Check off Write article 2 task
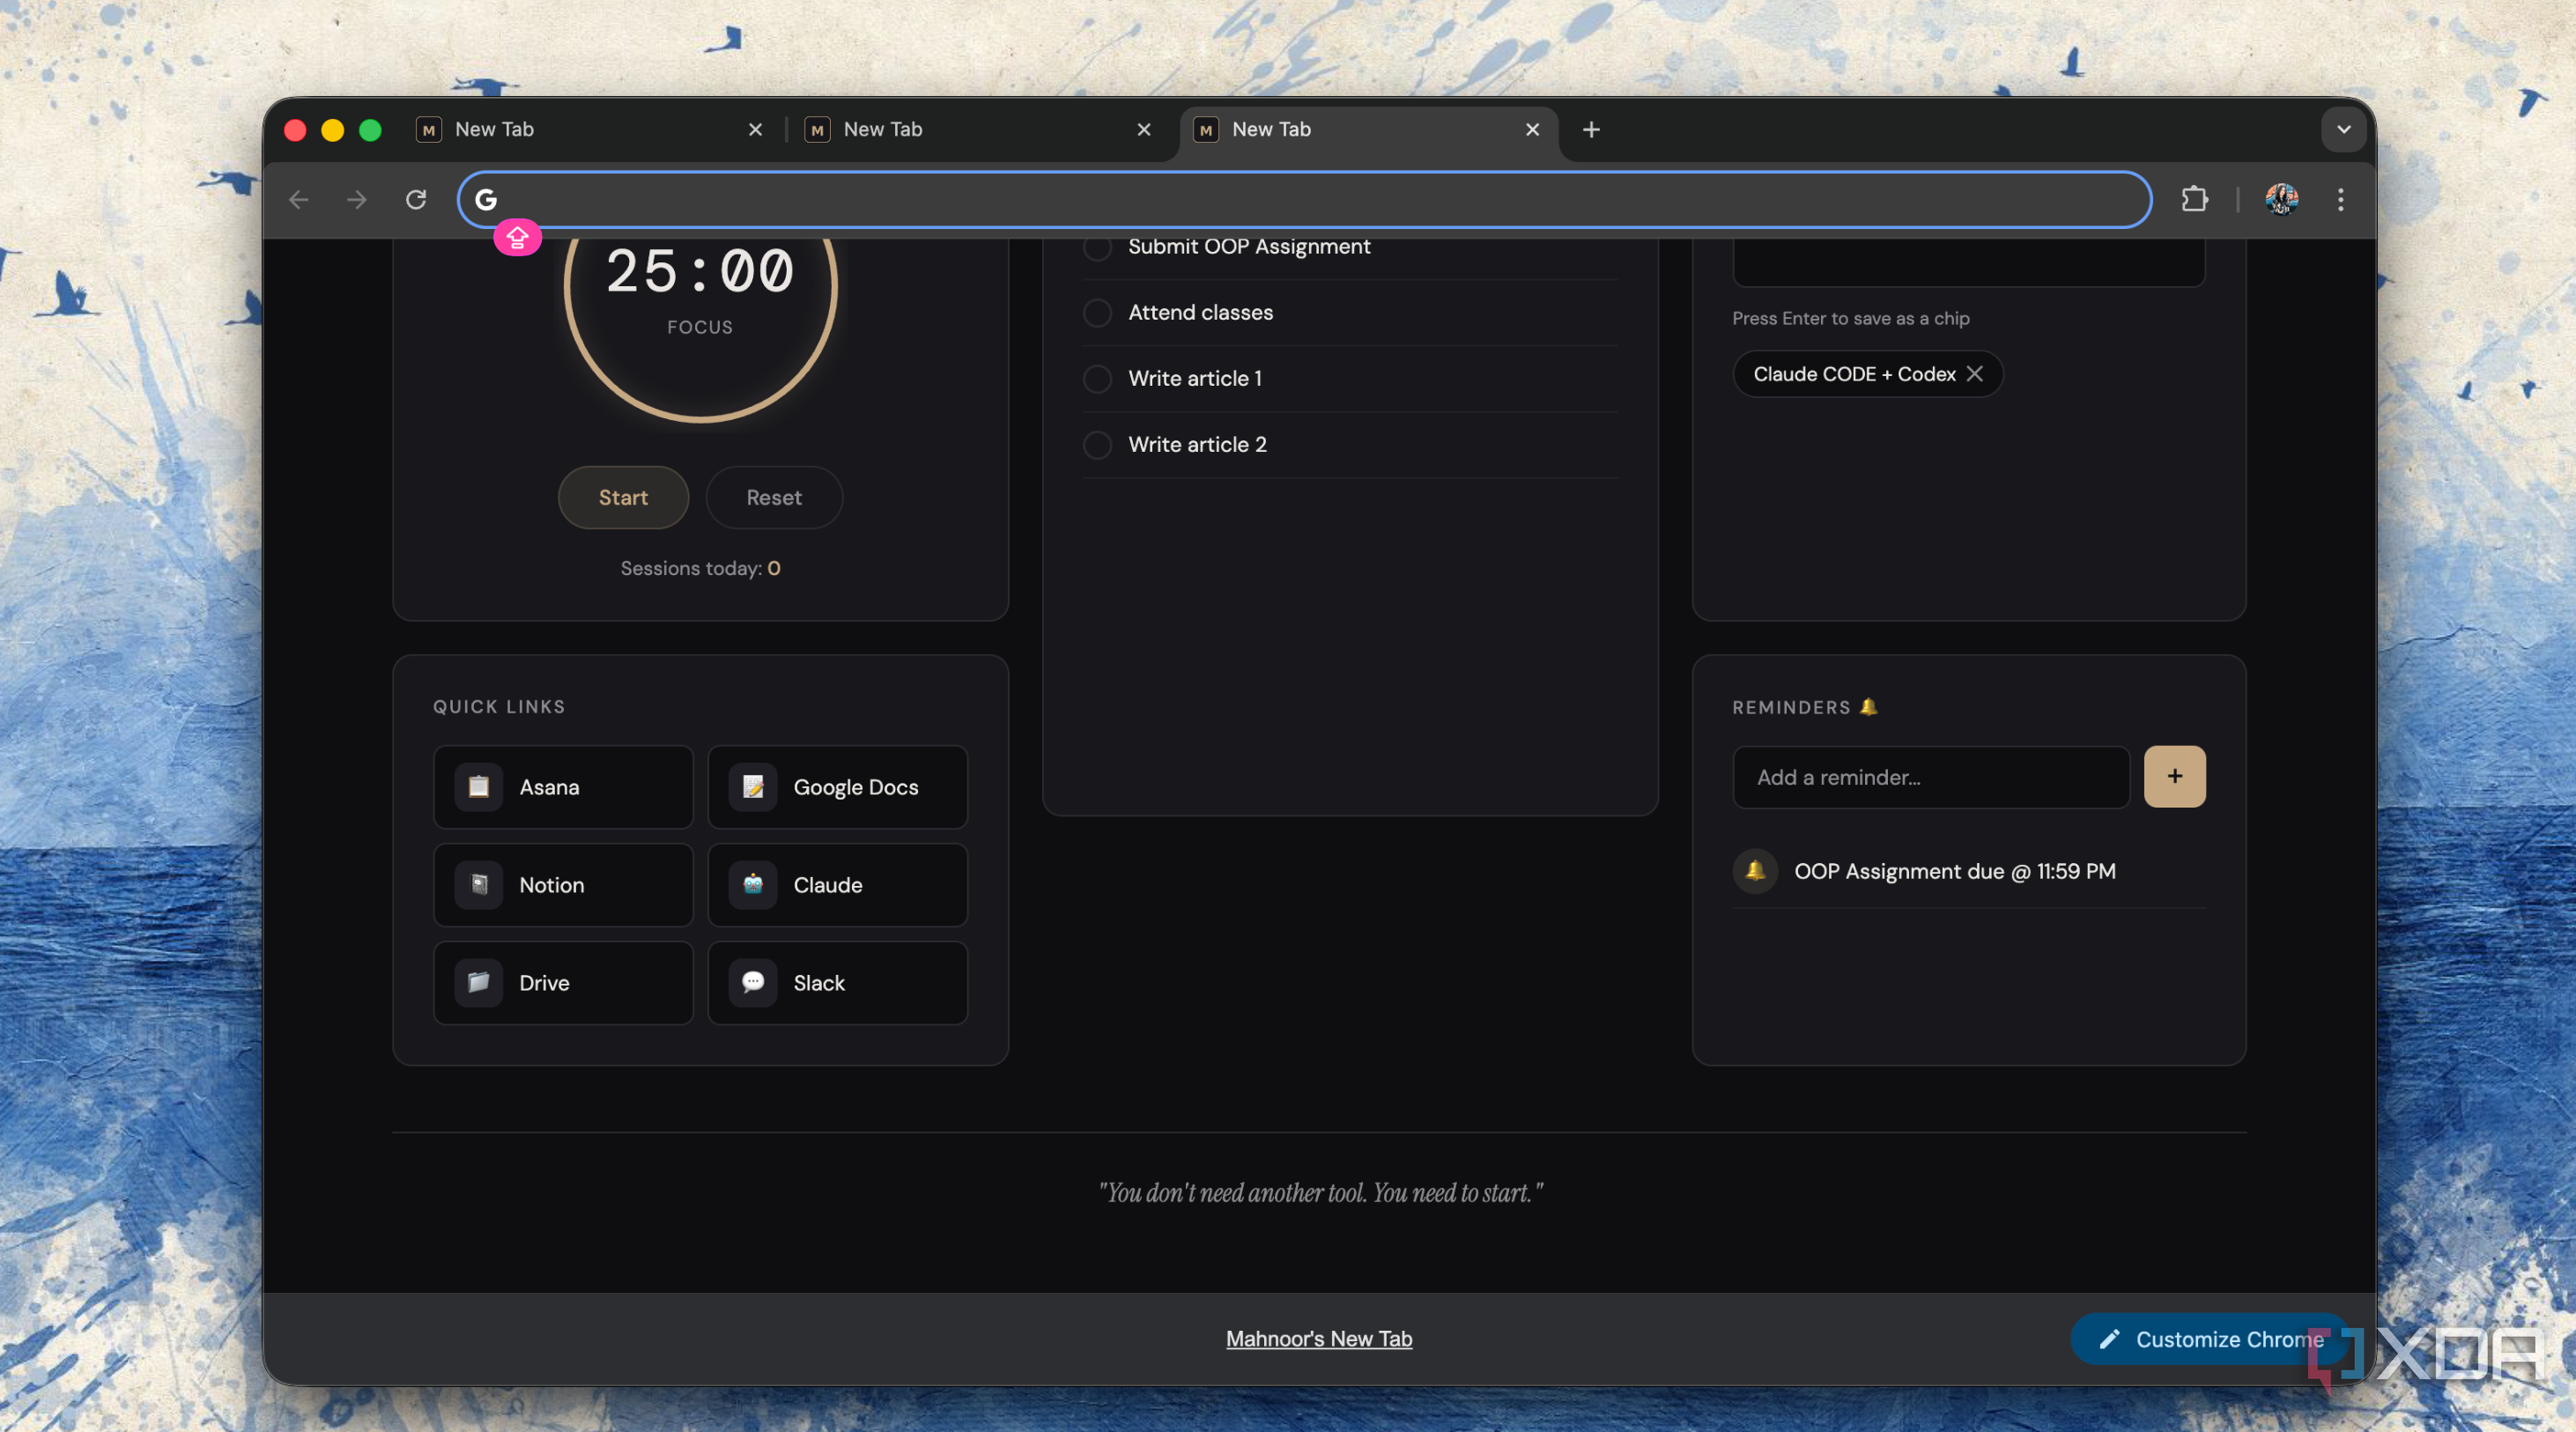This screenshot has width=2576, height=1432. [x=1097, y=445]
